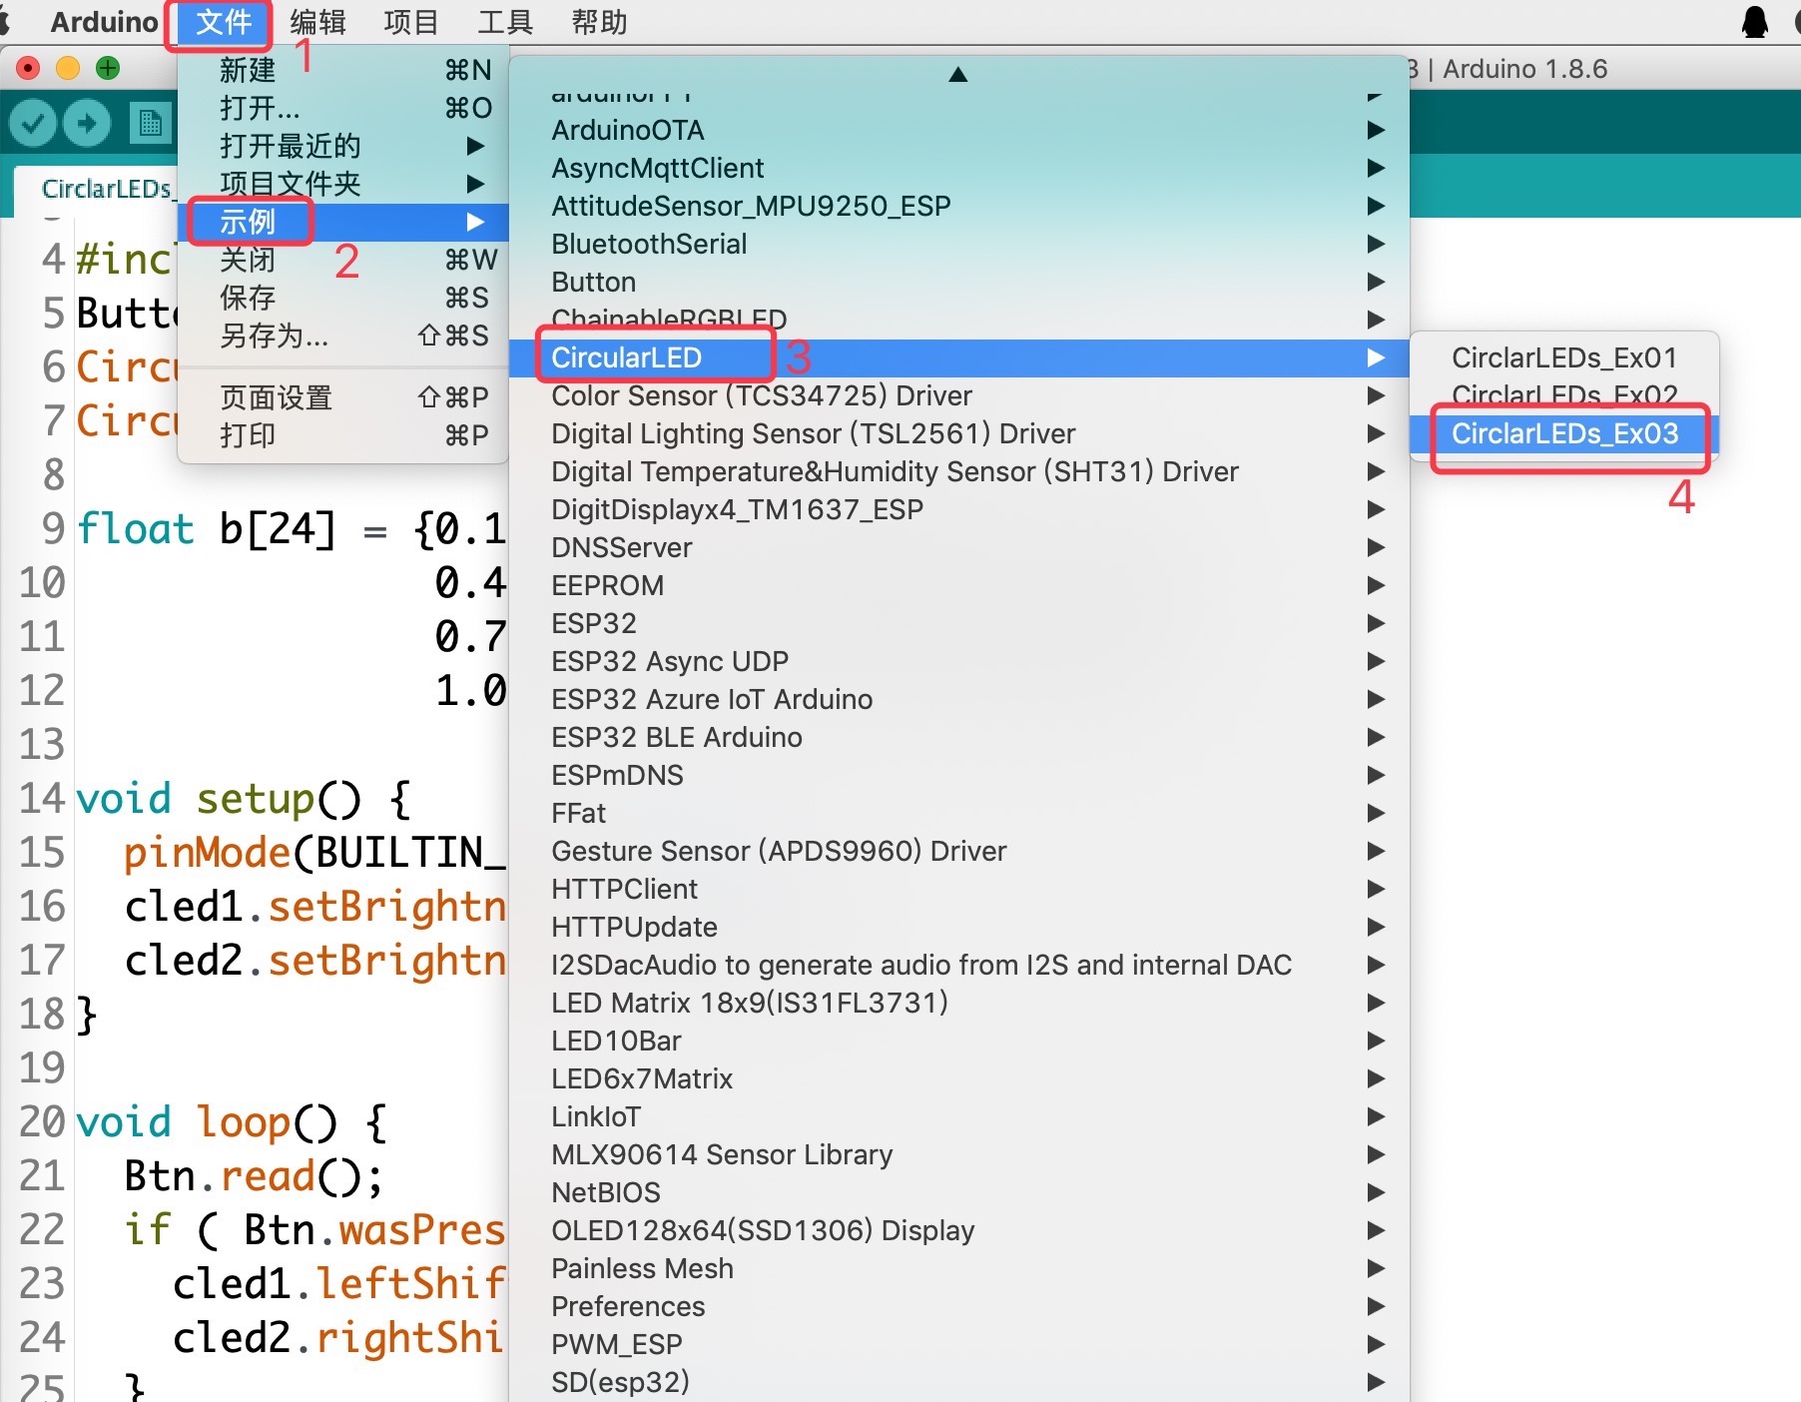Viewport: 1801px width, 1402px height.
Task: Open the HTTPClient examples
Action: [958, 889]
